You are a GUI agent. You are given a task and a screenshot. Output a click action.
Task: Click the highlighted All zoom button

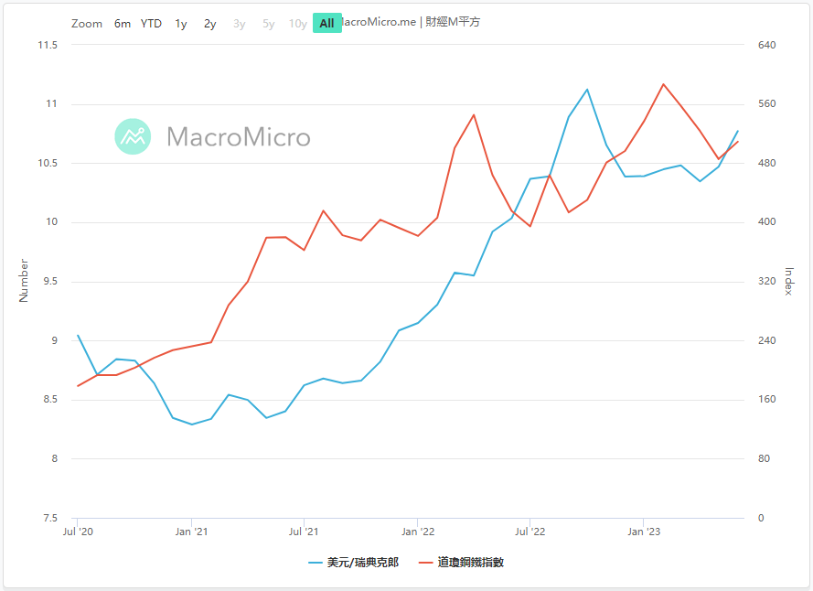(326, 24)
